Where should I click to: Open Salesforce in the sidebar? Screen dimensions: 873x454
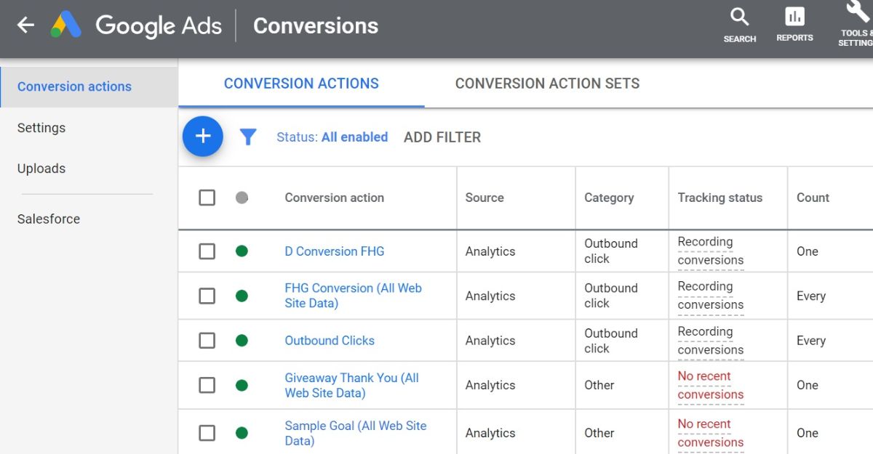point(49,219)
